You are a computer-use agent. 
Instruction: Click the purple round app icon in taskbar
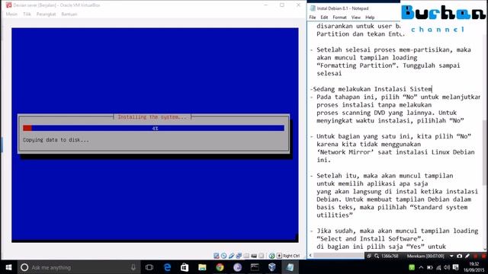coord(237,267)
